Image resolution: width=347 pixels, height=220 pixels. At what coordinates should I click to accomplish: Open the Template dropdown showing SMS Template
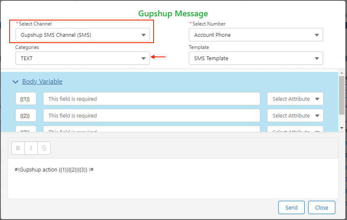pos(256,58)
